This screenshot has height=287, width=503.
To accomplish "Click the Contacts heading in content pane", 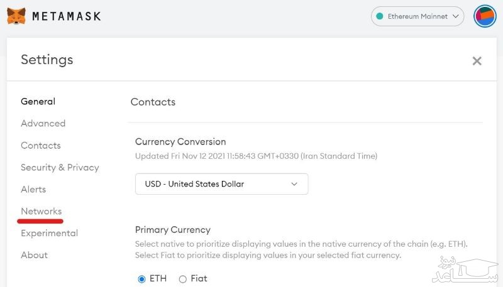I will pyautogui.click(x=153, y=102).
